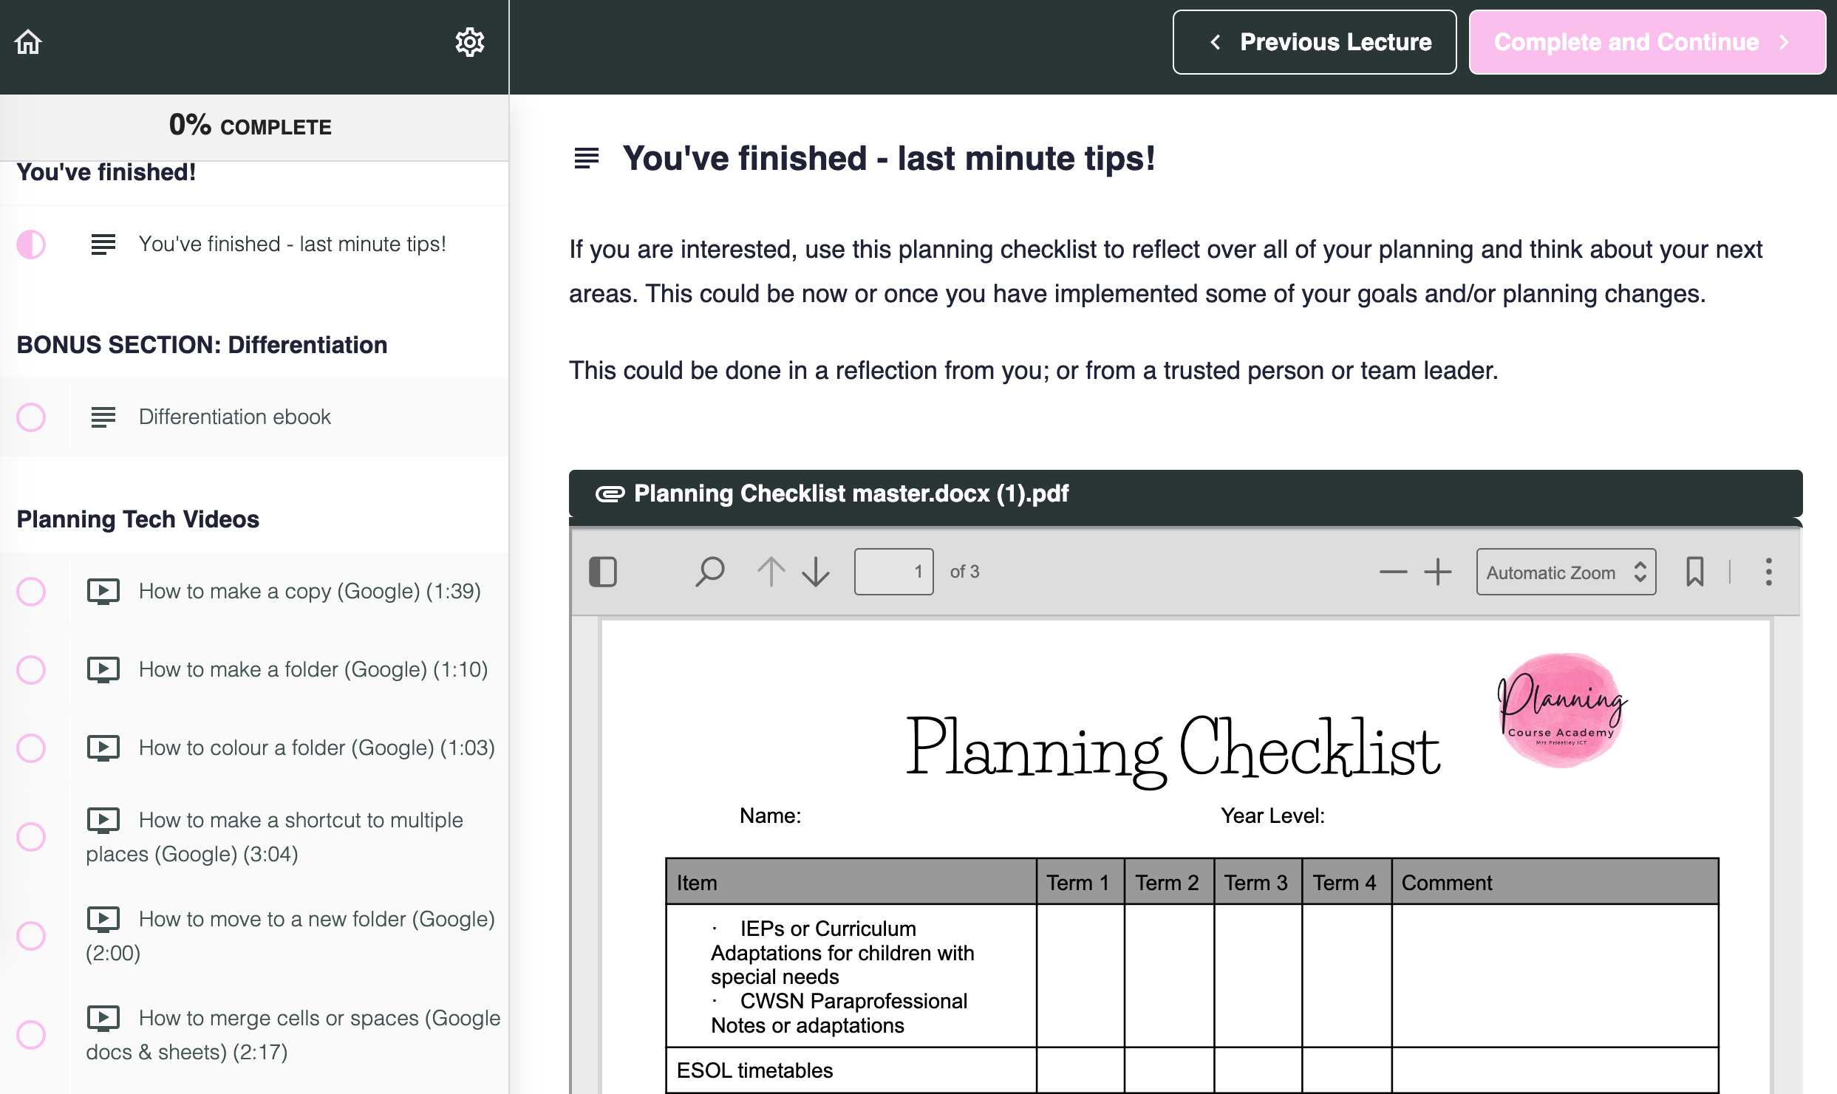Click paperclip icon beside PDF file name
The width and height of the screenshot is (1837, 1094).
[x=610, y=493]
